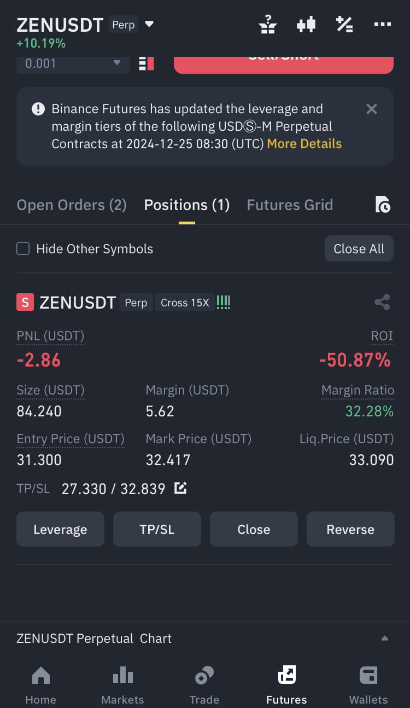Viewport: 410px width, 708px height.
Task: Open the three-dots more options menu
Action: pyautogui.click(x=383, y=25)
